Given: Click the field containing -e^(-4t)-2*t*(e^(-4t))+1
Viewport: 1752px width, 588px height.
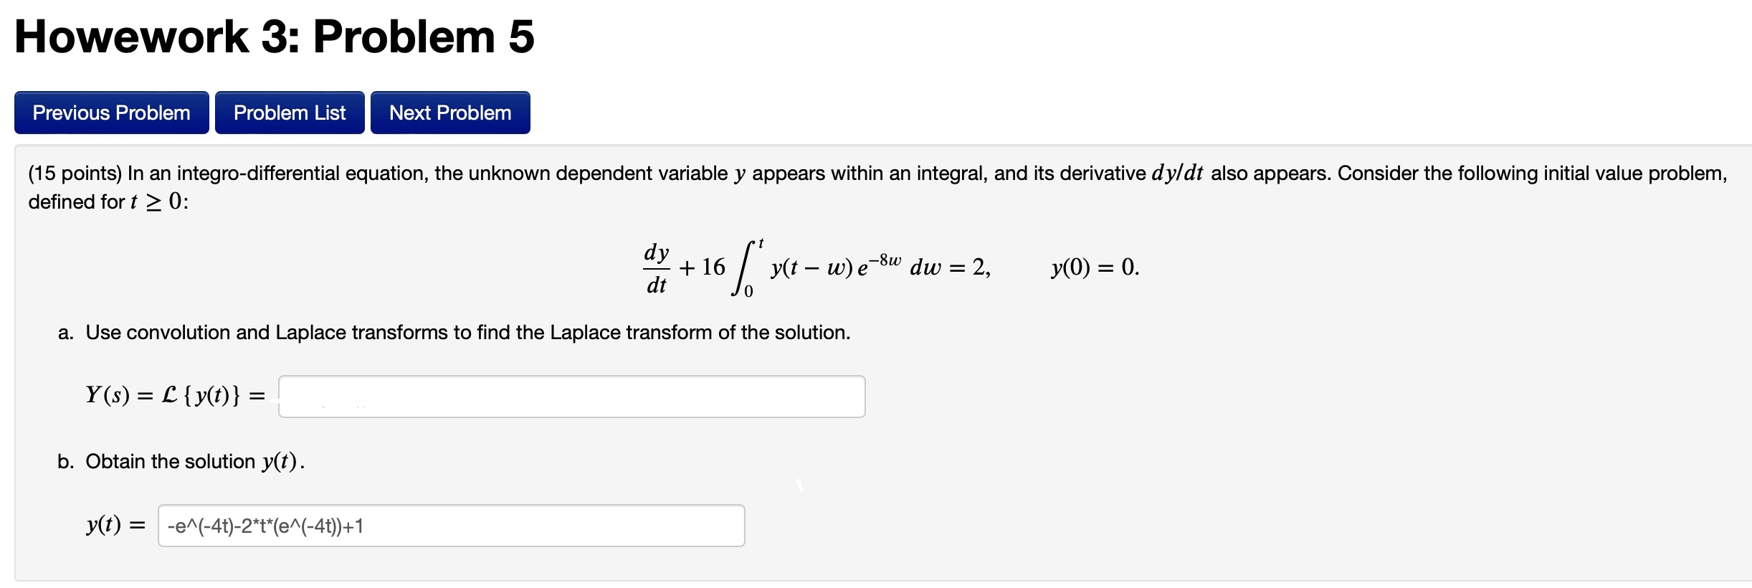Looking at the screenshot, I should click(452, 526).
